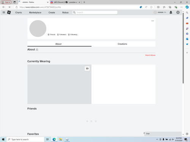Open the profile three-dots options menu
Screen dimensions: 190x142
153,21
